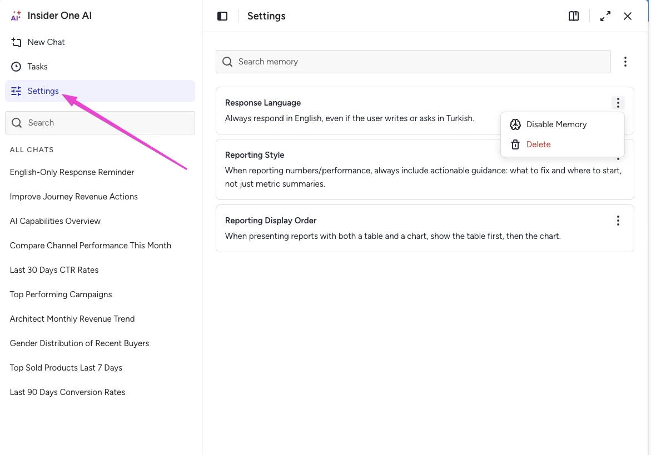Open Last 30 Days CTR Rates chat

[x=54, y=270]
